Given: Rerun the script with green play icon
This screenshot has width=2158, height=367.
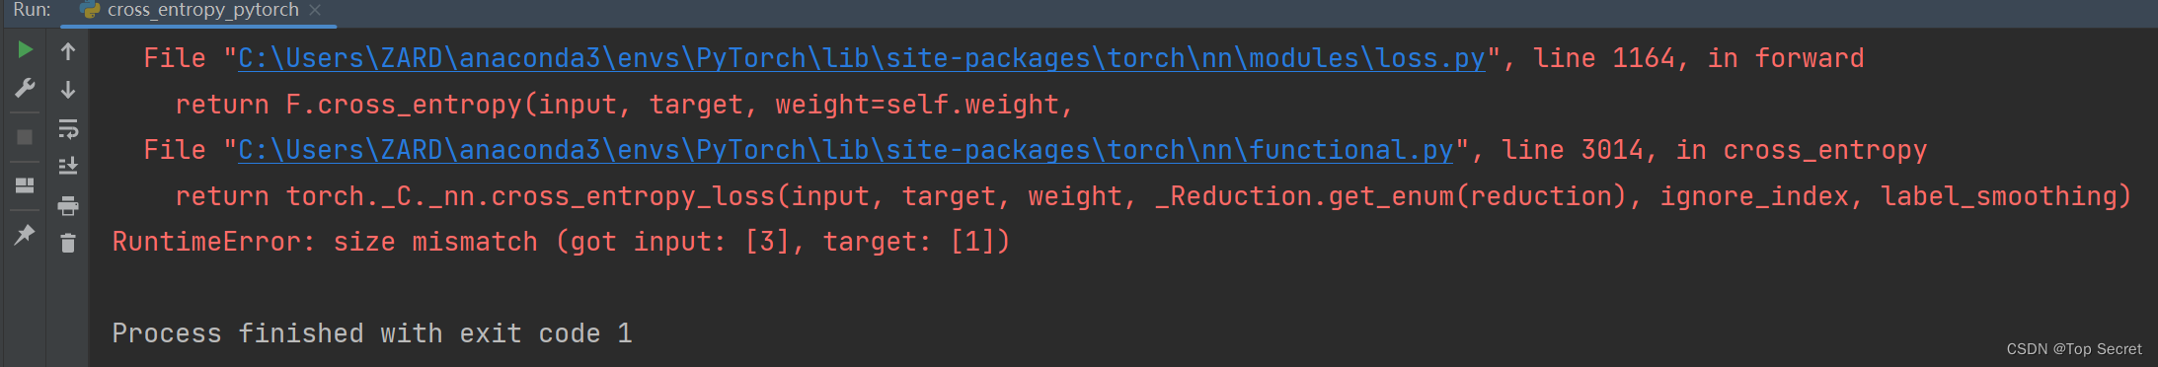Looking at the screenshot, I should point(26,49).
